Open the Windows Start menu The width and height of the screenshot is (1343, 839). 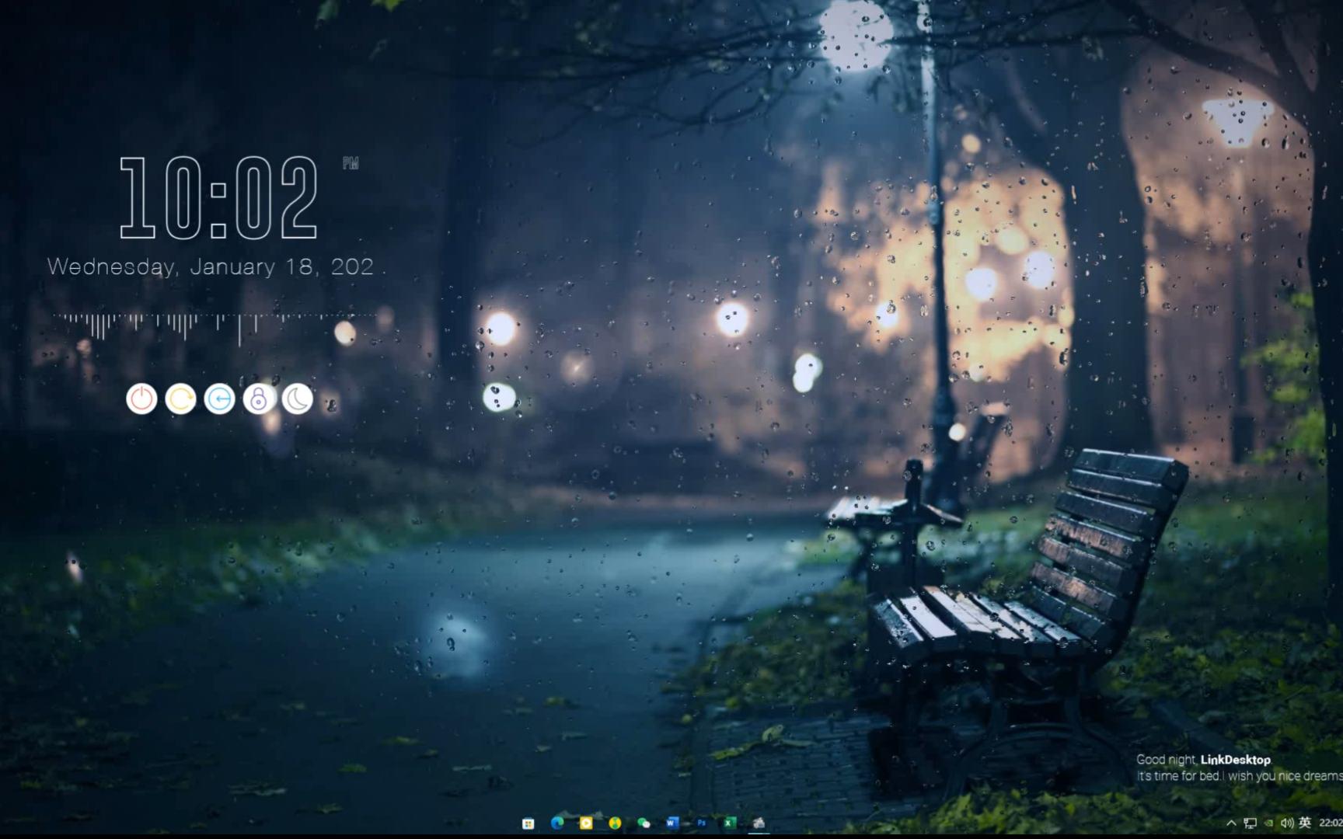tap(528, 823)
